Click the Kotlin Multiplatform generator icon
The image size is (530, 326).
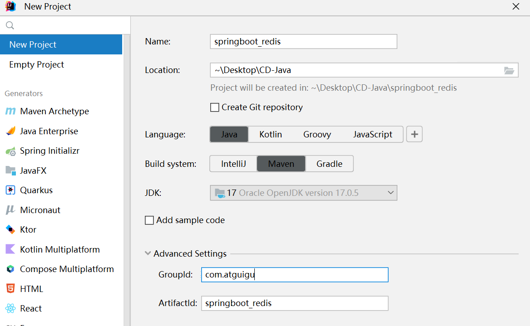pos(10,249)
